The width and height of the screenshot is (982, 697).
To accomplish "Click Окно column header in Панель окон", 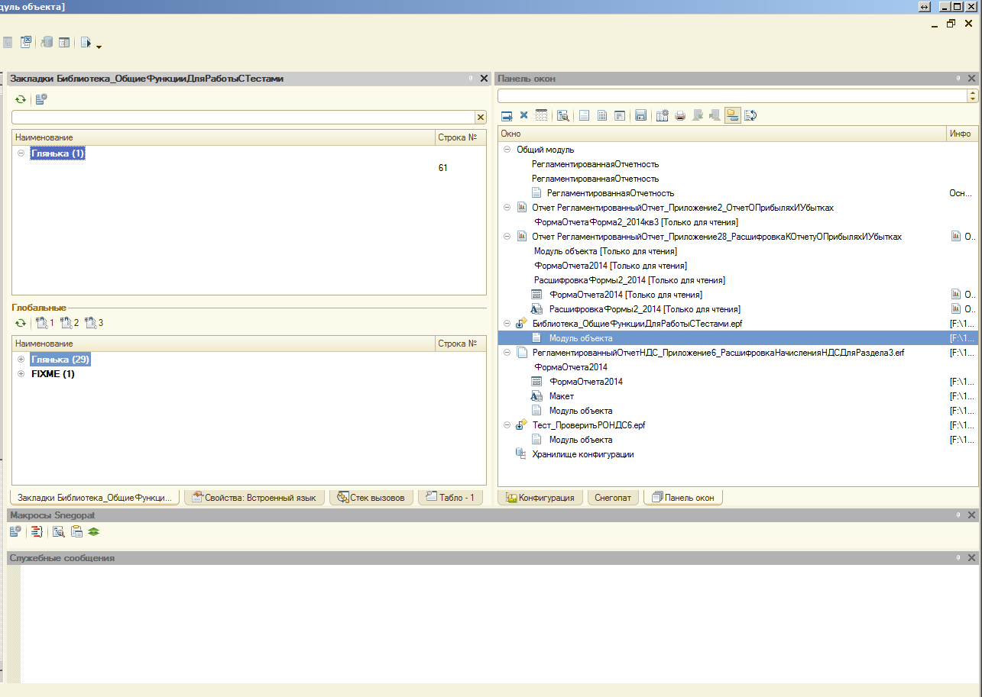I will 721,134.
